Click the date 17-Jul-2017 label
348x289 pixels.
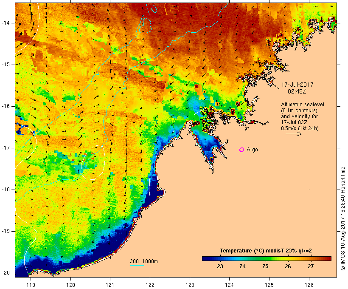click(297, 85)
